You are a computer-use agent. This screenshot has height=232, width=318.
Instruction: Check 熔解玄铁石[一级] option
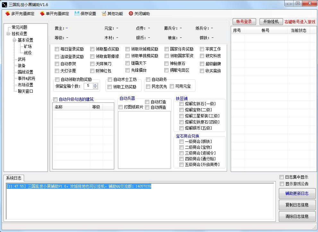(182, 104)
